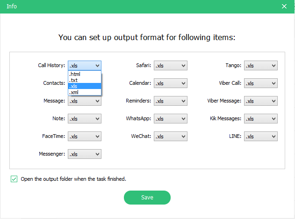
Task: Select .html from Call History list
Action: pos(84,74)
